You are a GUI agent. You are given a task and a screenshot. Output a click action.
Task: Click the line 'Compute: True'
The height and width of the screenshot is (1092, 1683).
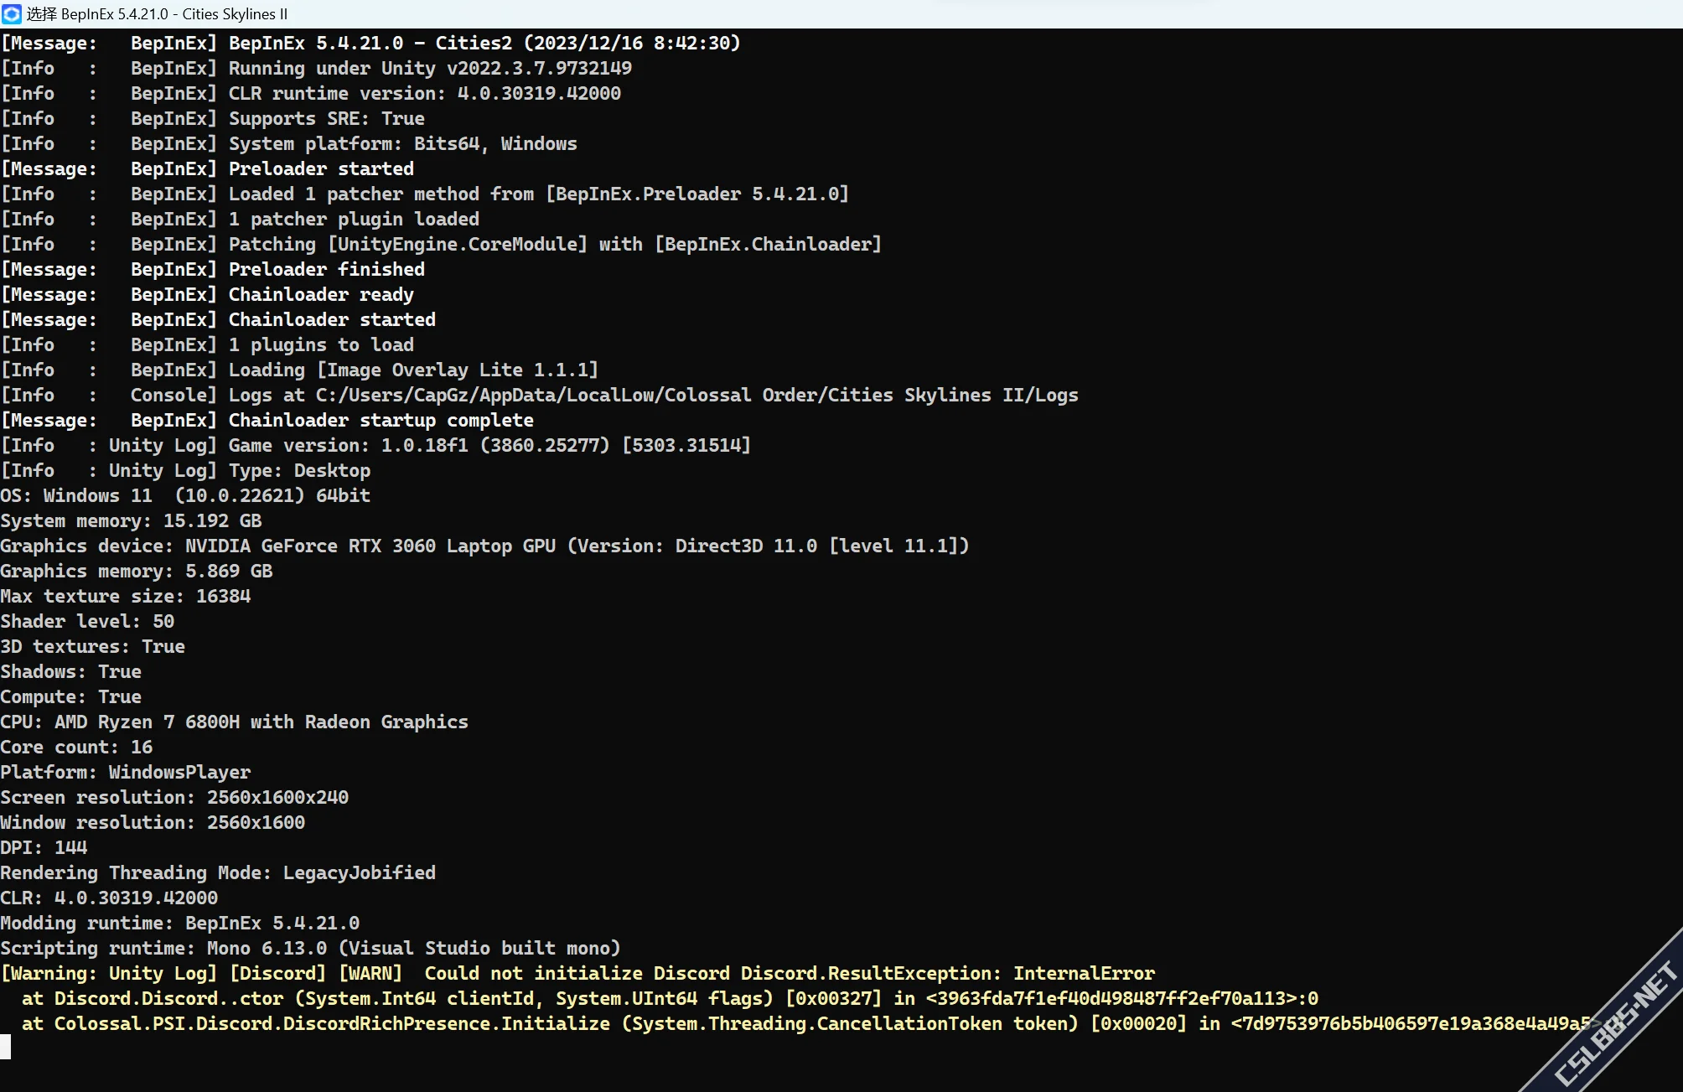coord(70,697)
